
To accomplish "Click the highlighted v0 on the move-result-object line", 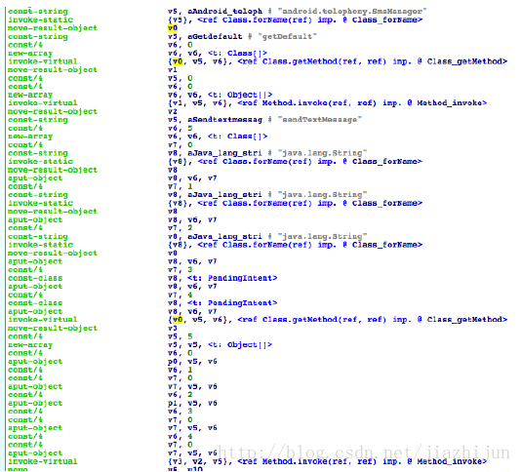I will tap(173, 28).
